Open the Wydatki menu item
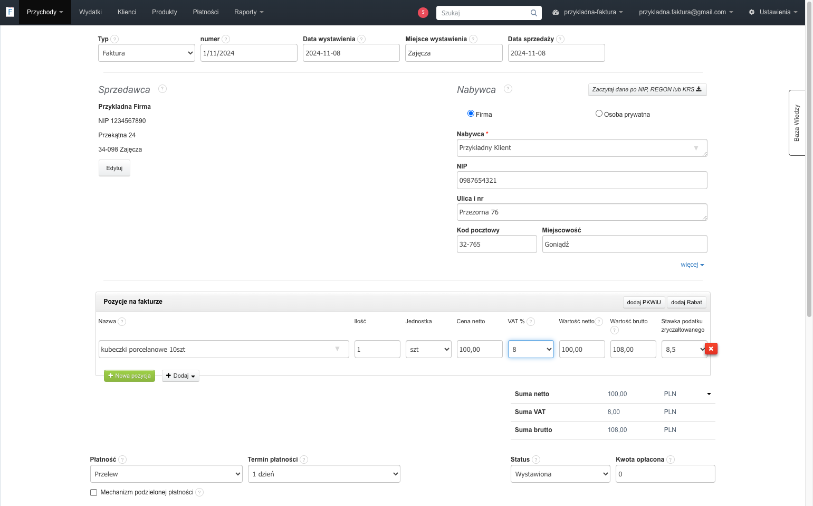Screen dimensions: 813x506 [x=90, y=12]
